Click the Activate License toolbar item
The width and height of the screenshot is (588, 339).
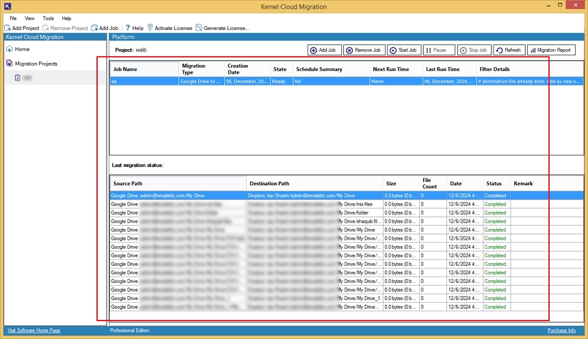coord(170,28)
